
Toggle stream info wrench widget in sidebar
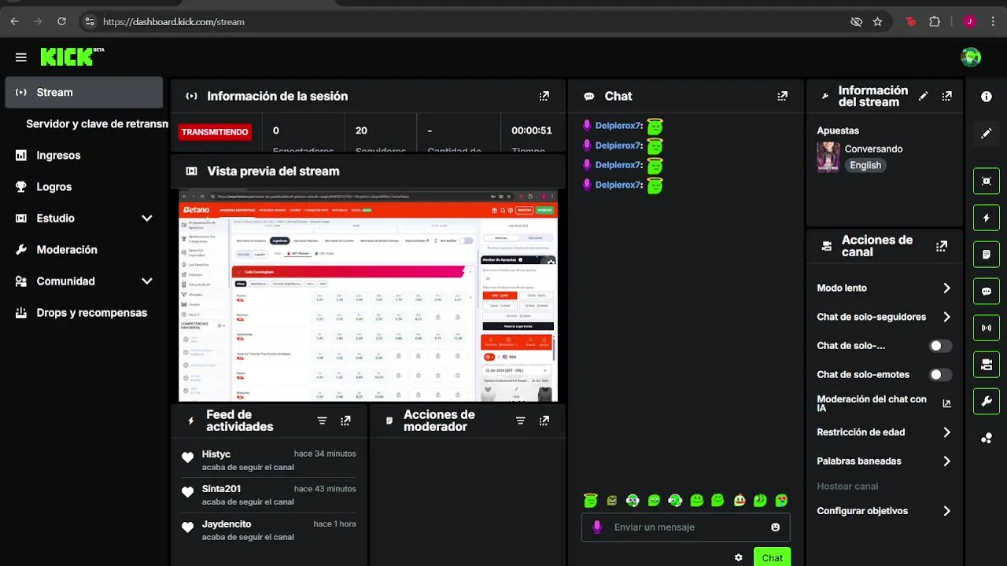[987, 402]
